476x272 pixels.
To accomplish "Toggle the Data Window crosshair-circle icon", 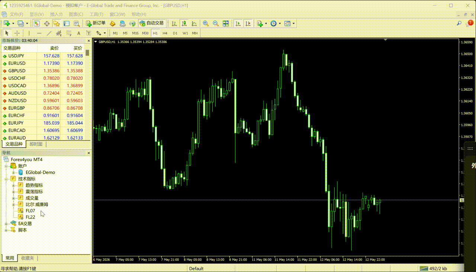I will 47,23.
